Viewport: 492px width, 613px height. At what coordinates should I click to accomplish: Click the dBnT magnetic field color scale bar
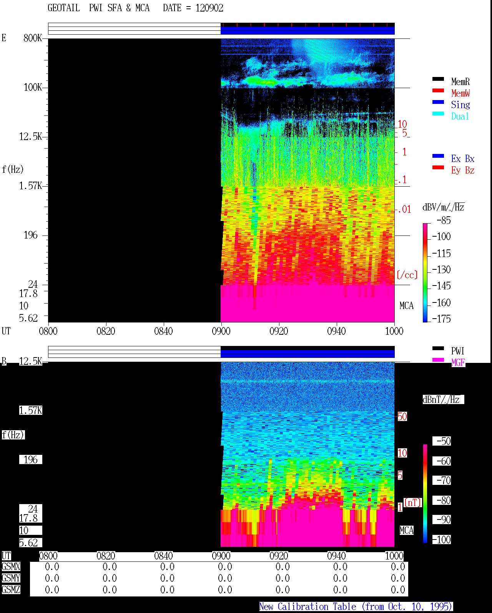[425, 494]
